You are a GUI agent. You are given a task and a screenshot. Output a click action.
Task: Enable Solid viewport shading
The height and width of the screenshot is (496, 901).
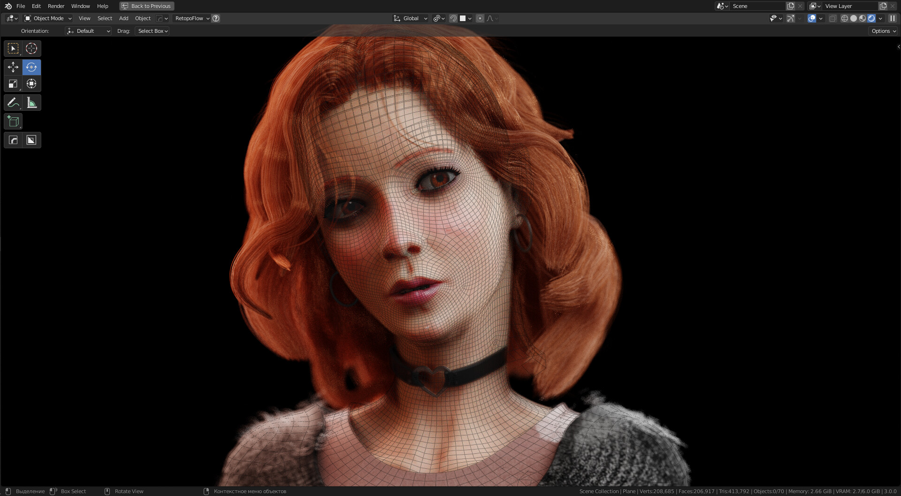(x=853, y=18)
